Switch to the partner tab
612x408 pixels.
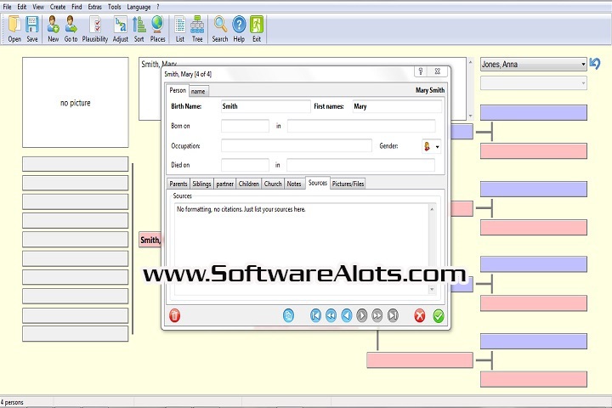(x=224, y=184)
